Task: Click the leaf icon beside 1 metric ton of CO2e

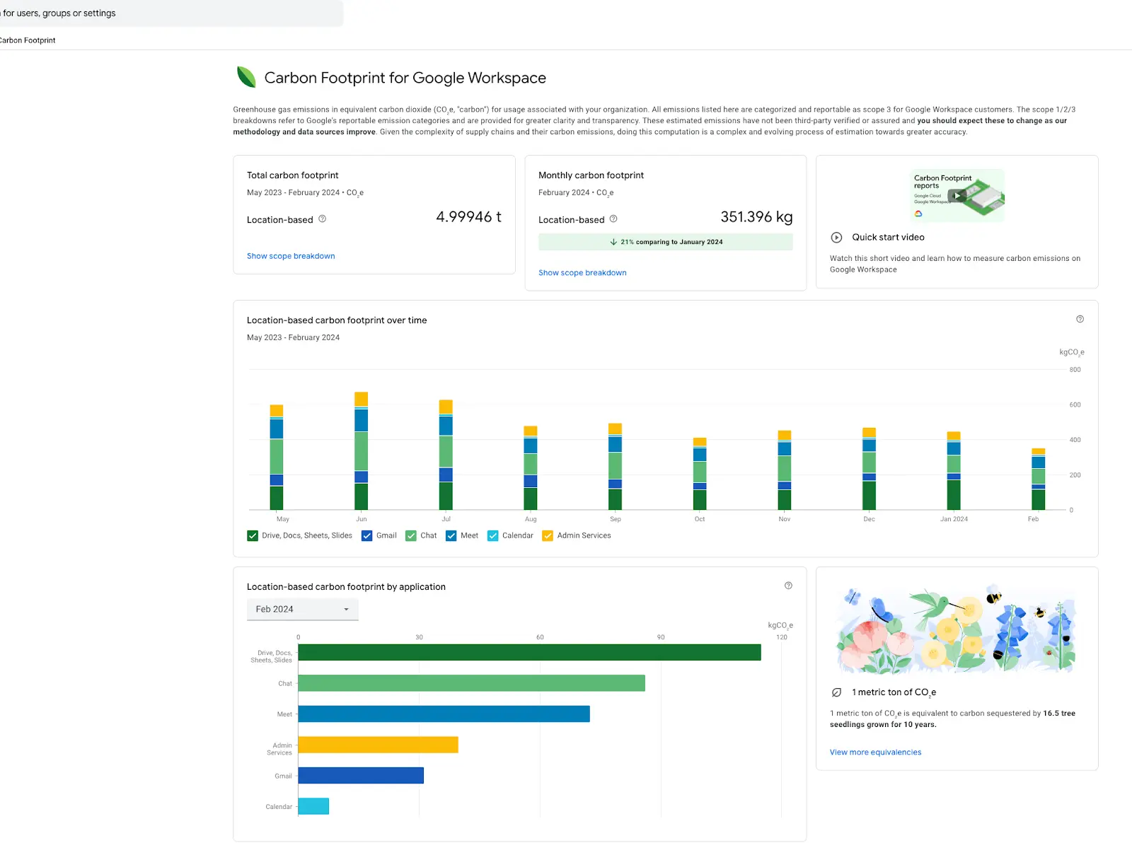Action: pos(836,692)
